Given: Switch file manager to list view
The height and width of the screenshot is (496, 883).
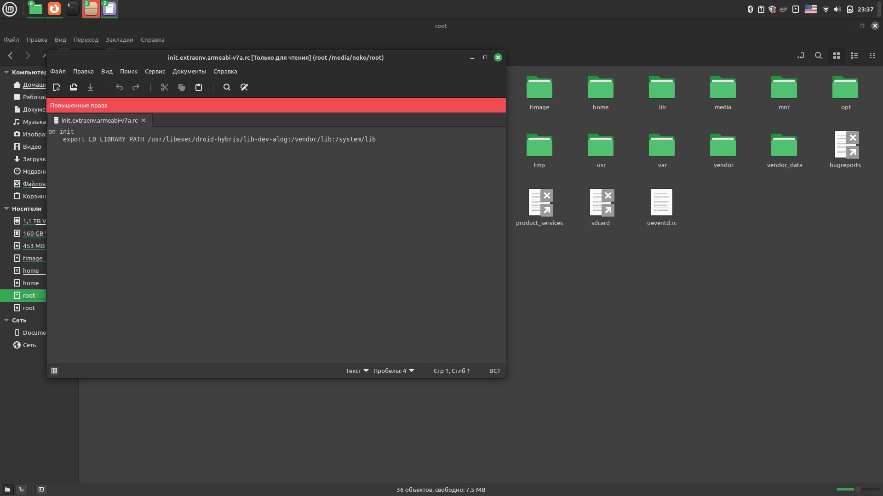Looking at the screenshot, I should 854,56.
